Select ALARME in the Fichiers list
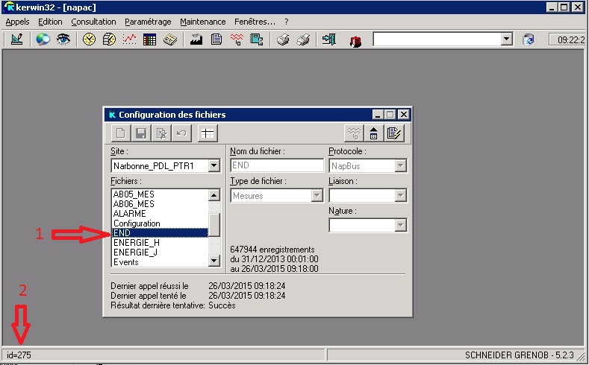Viewport: 589px width, 365px height. coord(130,214)
